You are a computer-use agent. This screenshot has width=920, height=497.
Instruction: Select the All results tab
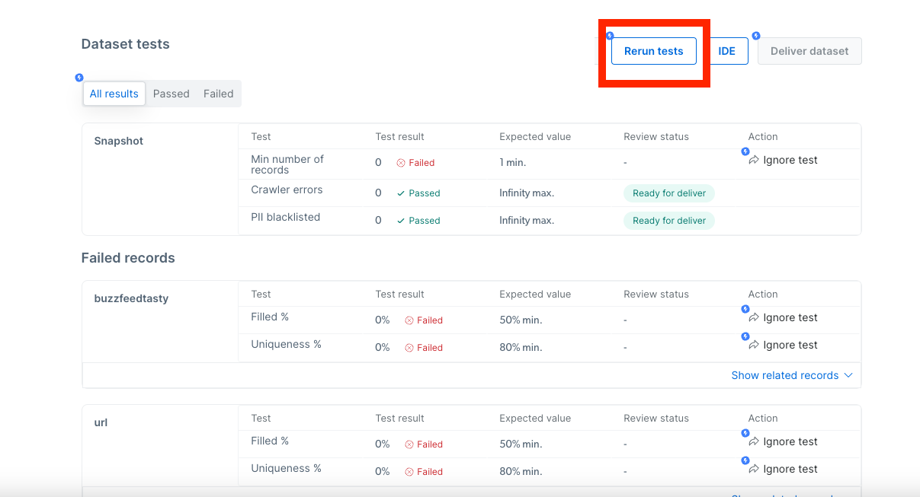tap(114, 94)
